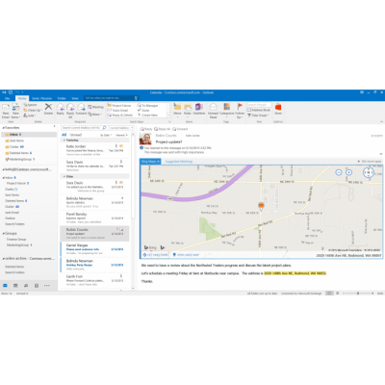Image resolution: width=385 pixels, height=385 pixels.
Task: Select the Create New quick step
Action: [147, 115]
